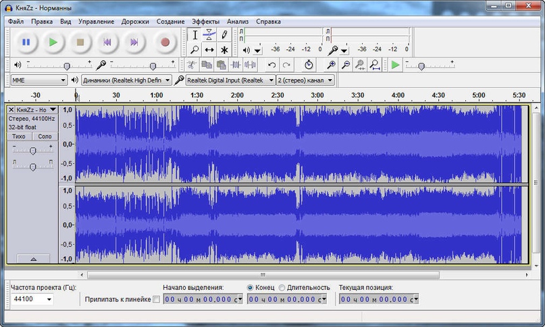545x327 pixels.
Task: Select the Multi-tool asterisk icon
Action: click(x=224, y=50)
